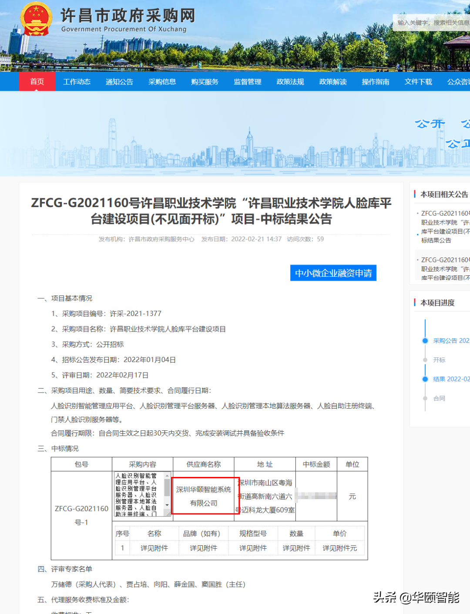Click the 采购内容 text box scrollbar thumb
This screenshot has width=470, height=614.
tap(167, 488)
